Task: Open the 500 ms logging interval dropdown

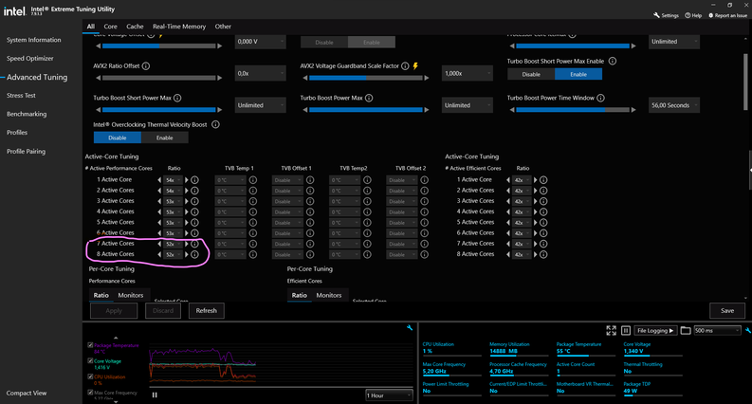Action: coord(717,331)
